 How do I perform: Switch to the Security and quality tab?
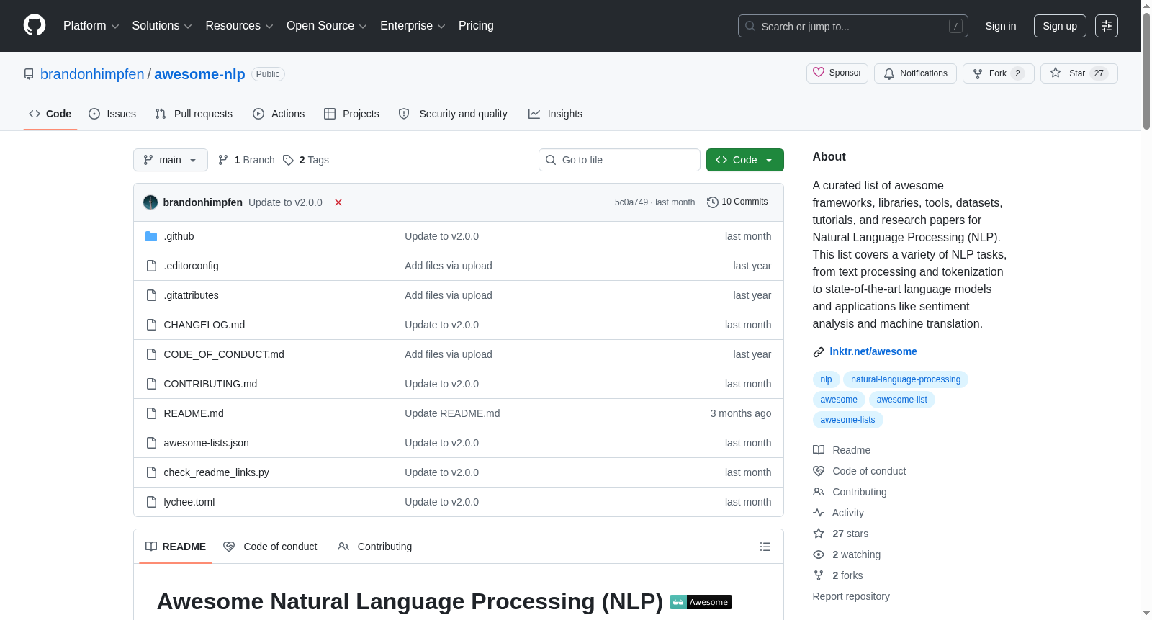pos(453,114)
